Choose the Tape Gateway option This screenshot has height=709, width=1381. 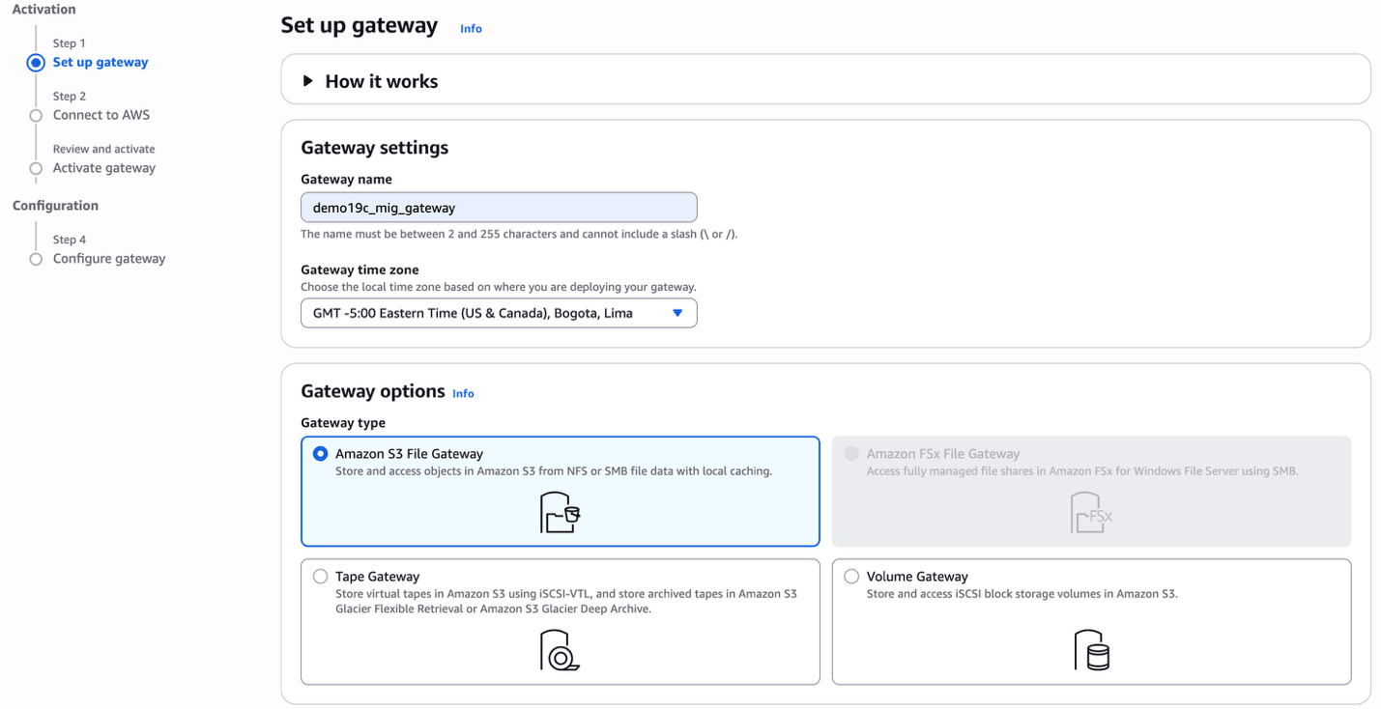(x=320, y=576)
